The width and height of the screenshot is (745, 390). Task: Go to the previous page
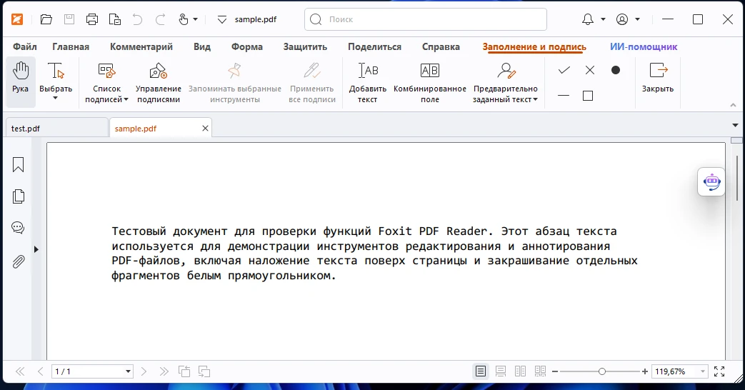pyautogui.click(x=41, y=371)
